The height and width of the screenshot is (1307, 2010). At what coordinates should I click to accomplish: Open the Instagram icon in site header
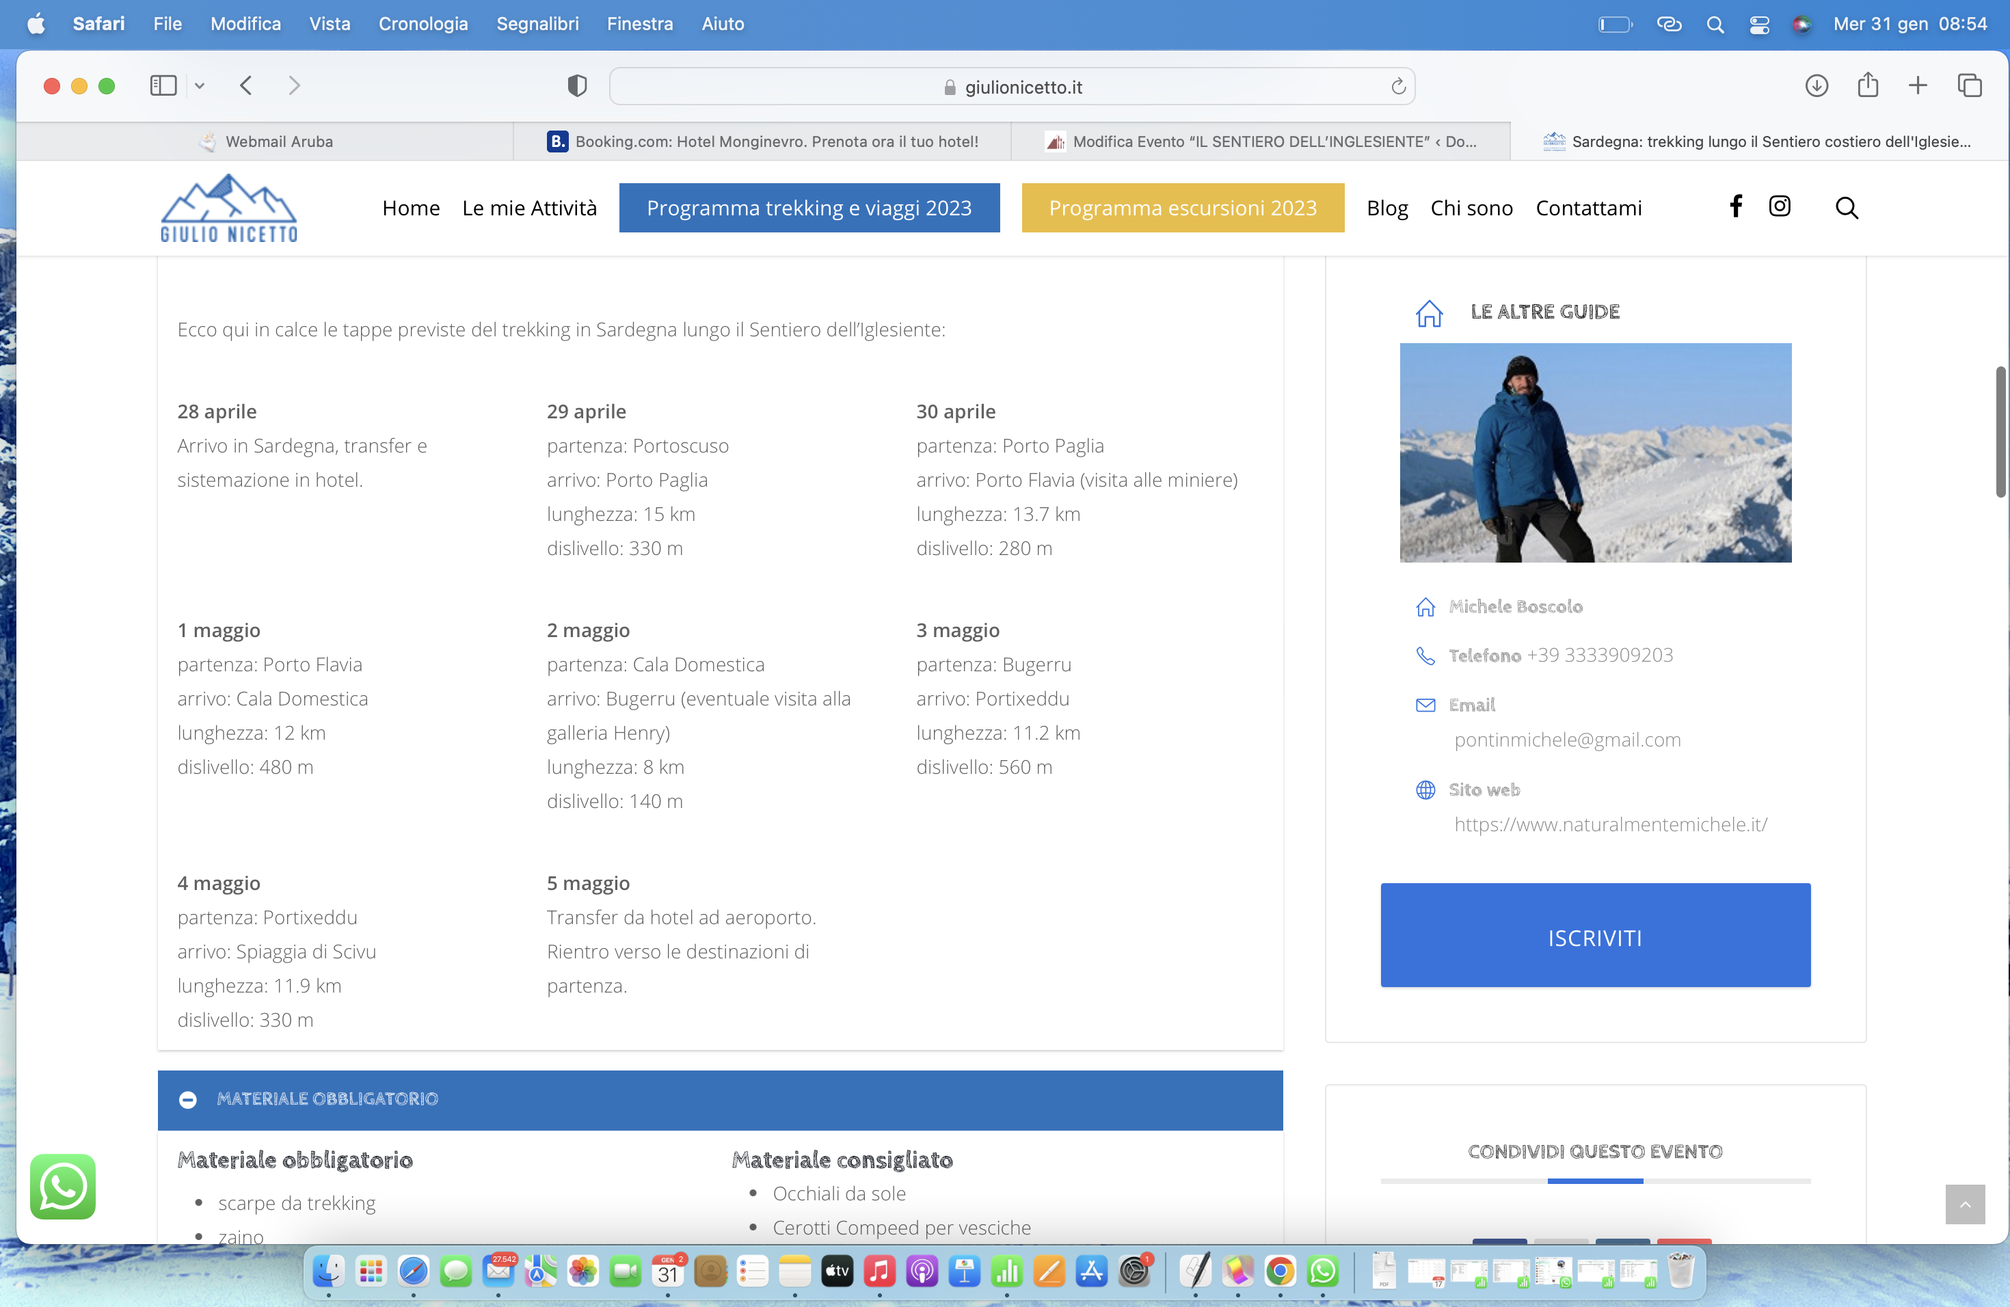click(x=1780, y=206)
